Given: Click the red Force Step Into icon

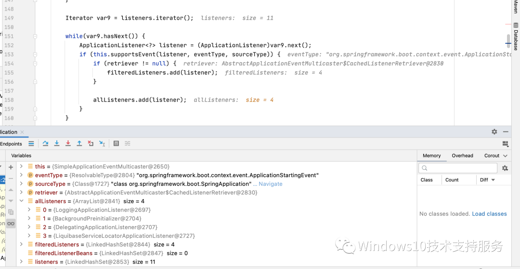Looking at the screenshot, I should click(x=68, y=143).
